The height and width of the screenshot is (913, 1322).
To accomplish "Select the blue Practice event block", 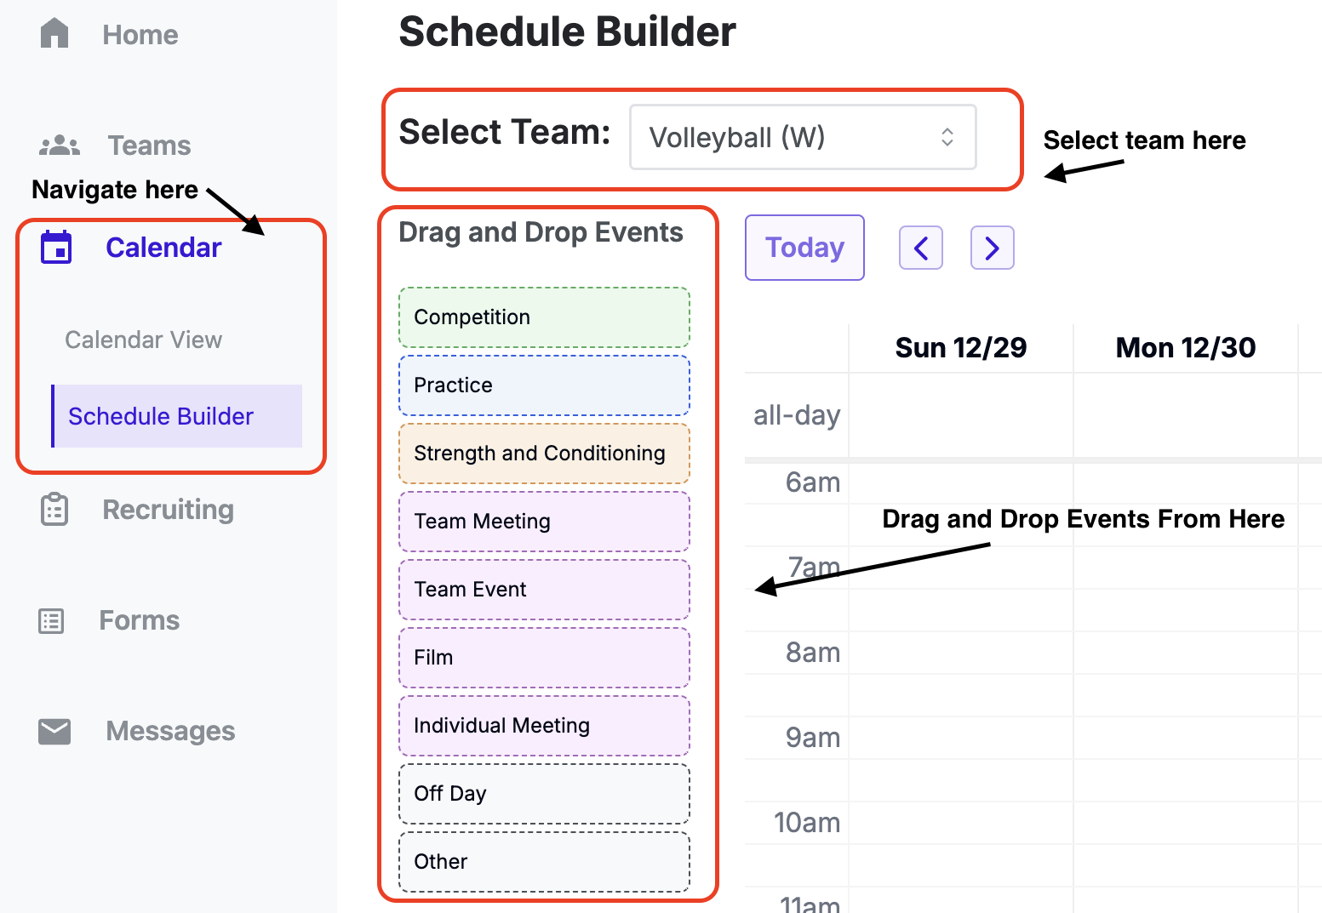I will pos(544,385).
